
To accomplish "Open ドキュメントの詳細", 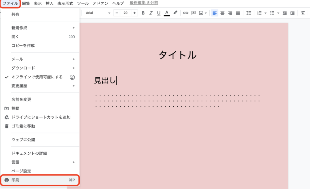I will (x=40, y=153).
